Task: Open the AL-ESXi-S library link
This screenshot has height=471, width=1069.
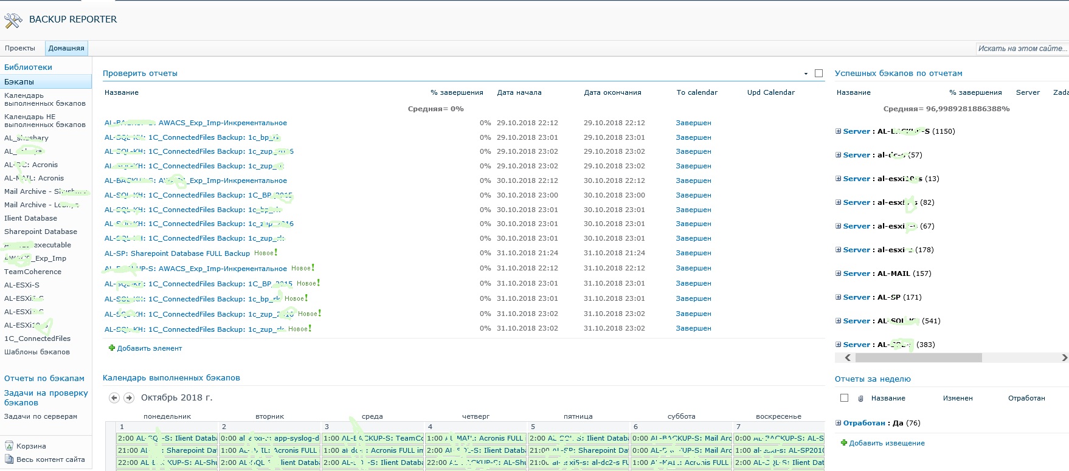Action: pyautogui.click(x=22, y=285)
